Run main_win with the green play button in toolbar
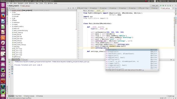This screenshot has width=177, height=99. pyautogui.click(x=161, y=5)
